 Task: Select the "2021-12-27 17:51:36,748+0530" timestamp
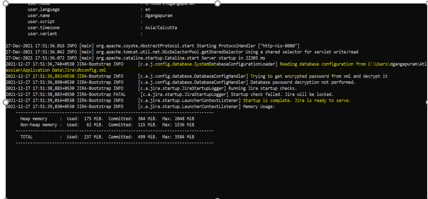pos(40,64)
